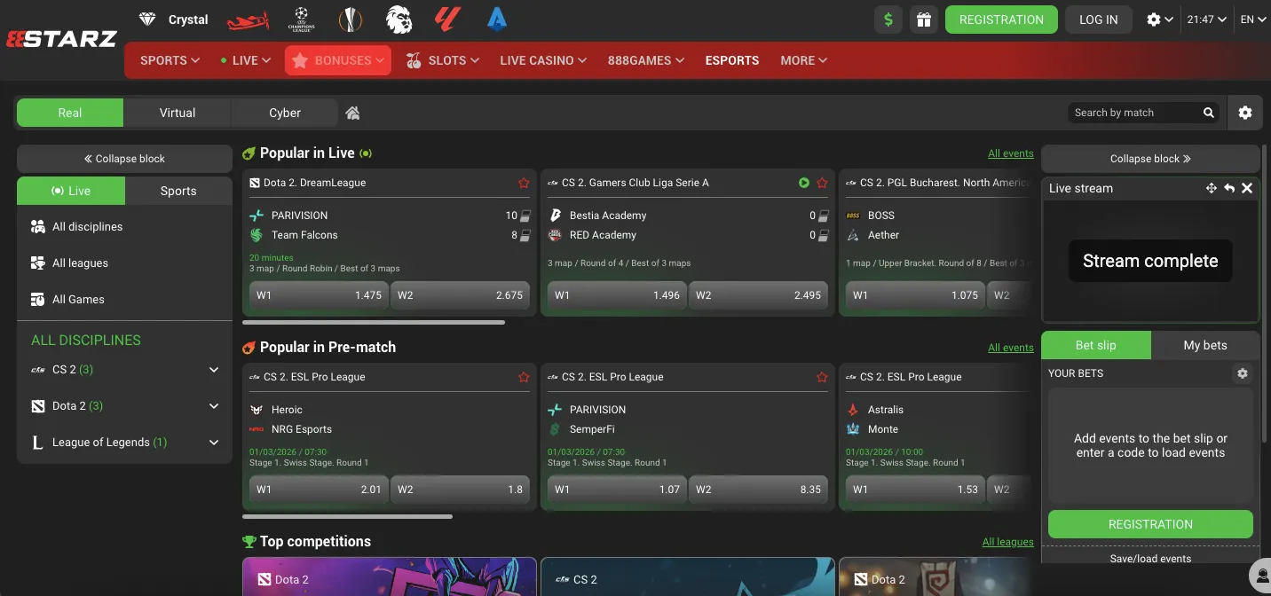Image resolution: width=1271 pixels, height=596 pixels.
Task: Click the chat support icon at bottom right
Action: [1260, 576]
